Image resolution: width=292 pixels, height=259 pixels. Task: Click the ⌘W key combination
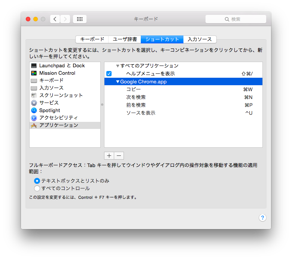pos(248,90)
